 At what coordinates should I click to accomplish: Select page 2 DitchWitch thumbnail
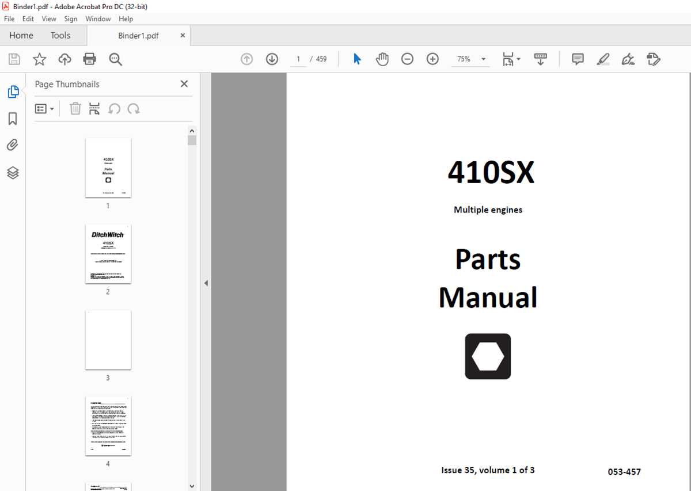click(108, 254)
